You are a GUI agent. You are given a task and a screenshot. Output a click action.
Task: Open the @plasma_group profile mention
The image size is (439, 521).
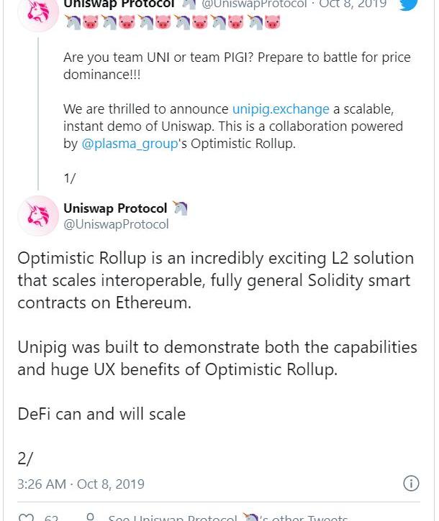[129, 143]
